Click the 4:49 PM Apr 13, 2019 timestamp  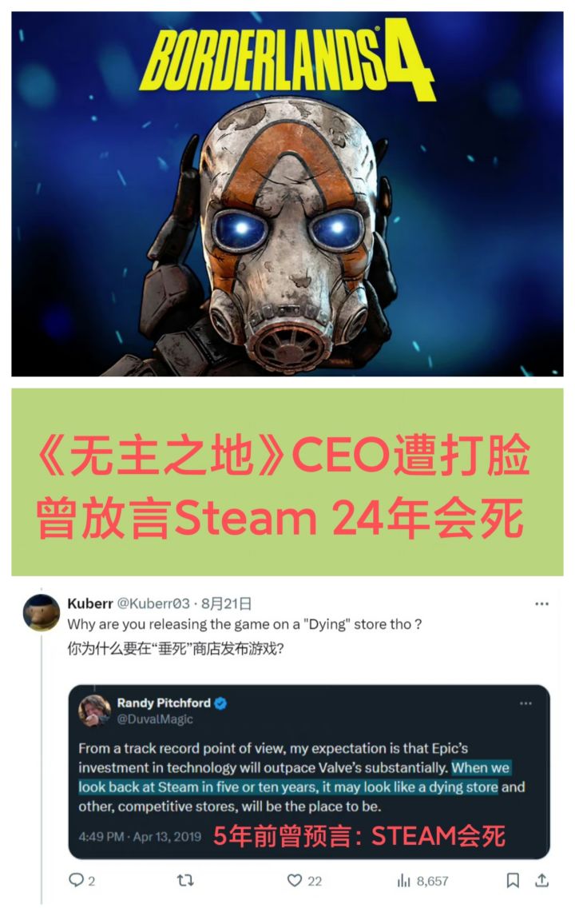click(140, 837)
